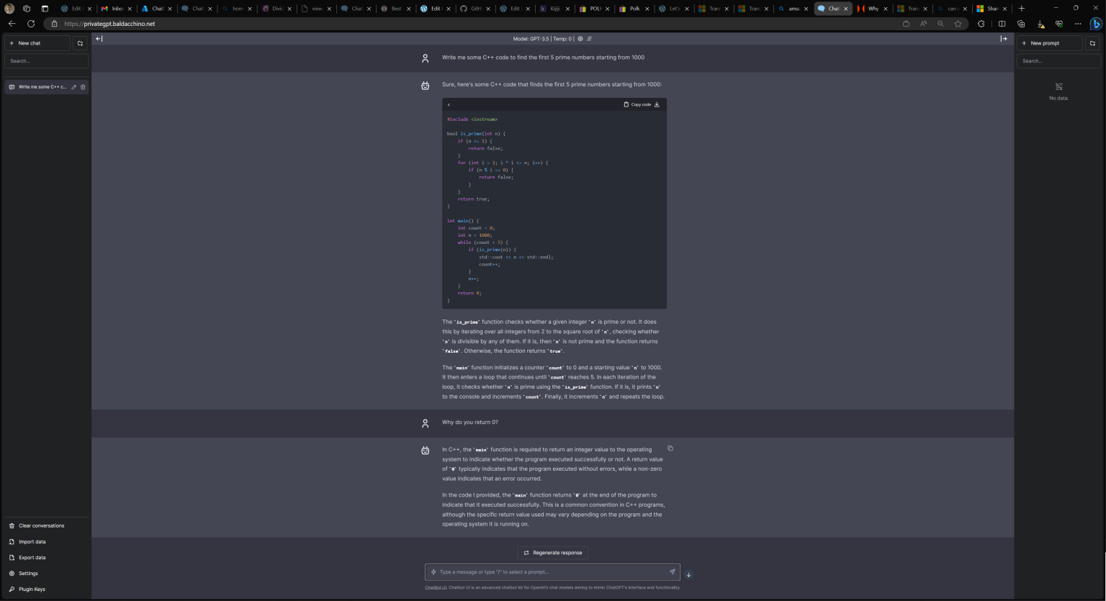This screenshot has width=1106, height=601.
Task: Create a new prompt folder in right sidebar
Action: tap(1092, 43)
